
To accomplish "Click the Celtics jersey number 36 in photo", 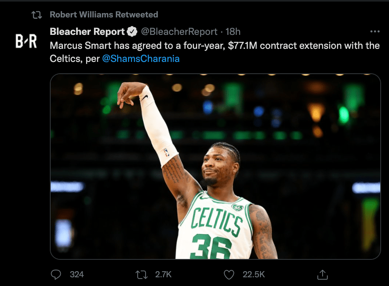I will point(211,247).
